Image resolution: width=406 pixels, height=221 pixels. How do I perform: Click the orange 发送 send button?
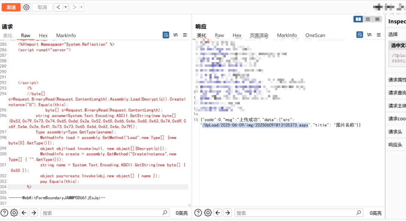11,7
